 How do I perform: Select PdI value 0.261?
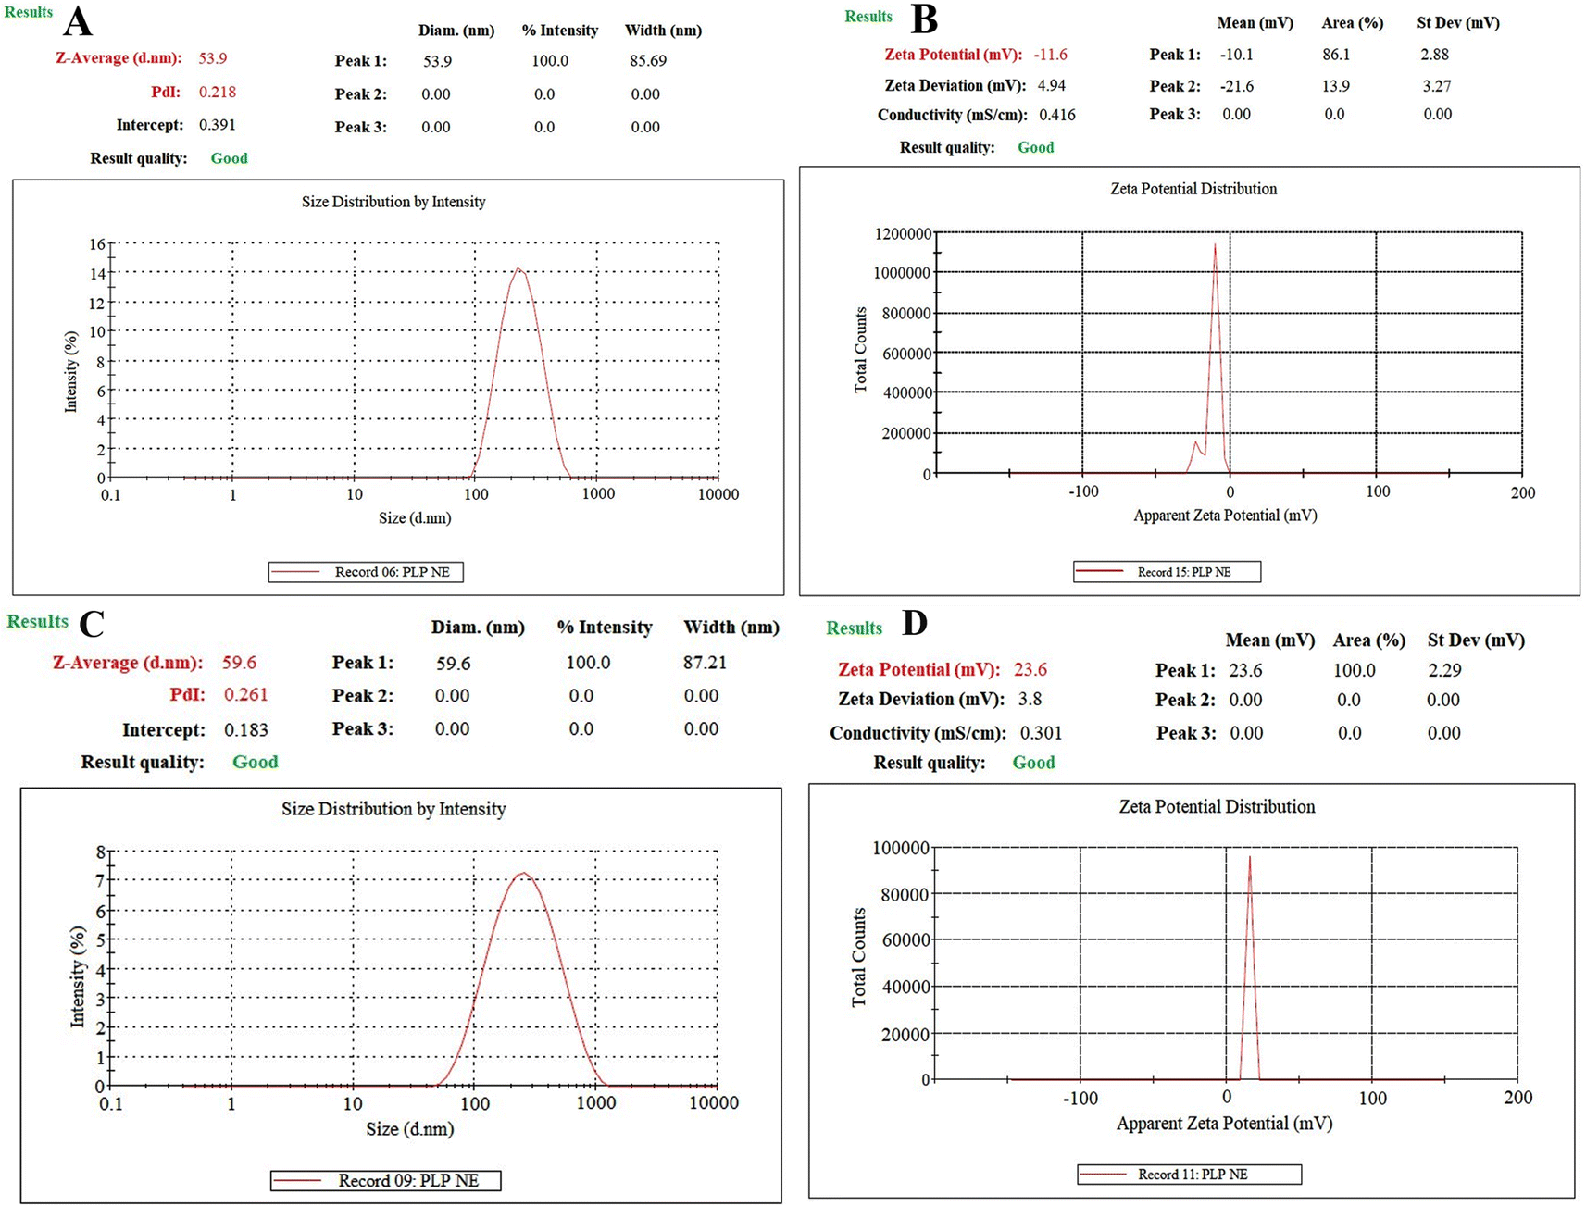tap(246, 694)
